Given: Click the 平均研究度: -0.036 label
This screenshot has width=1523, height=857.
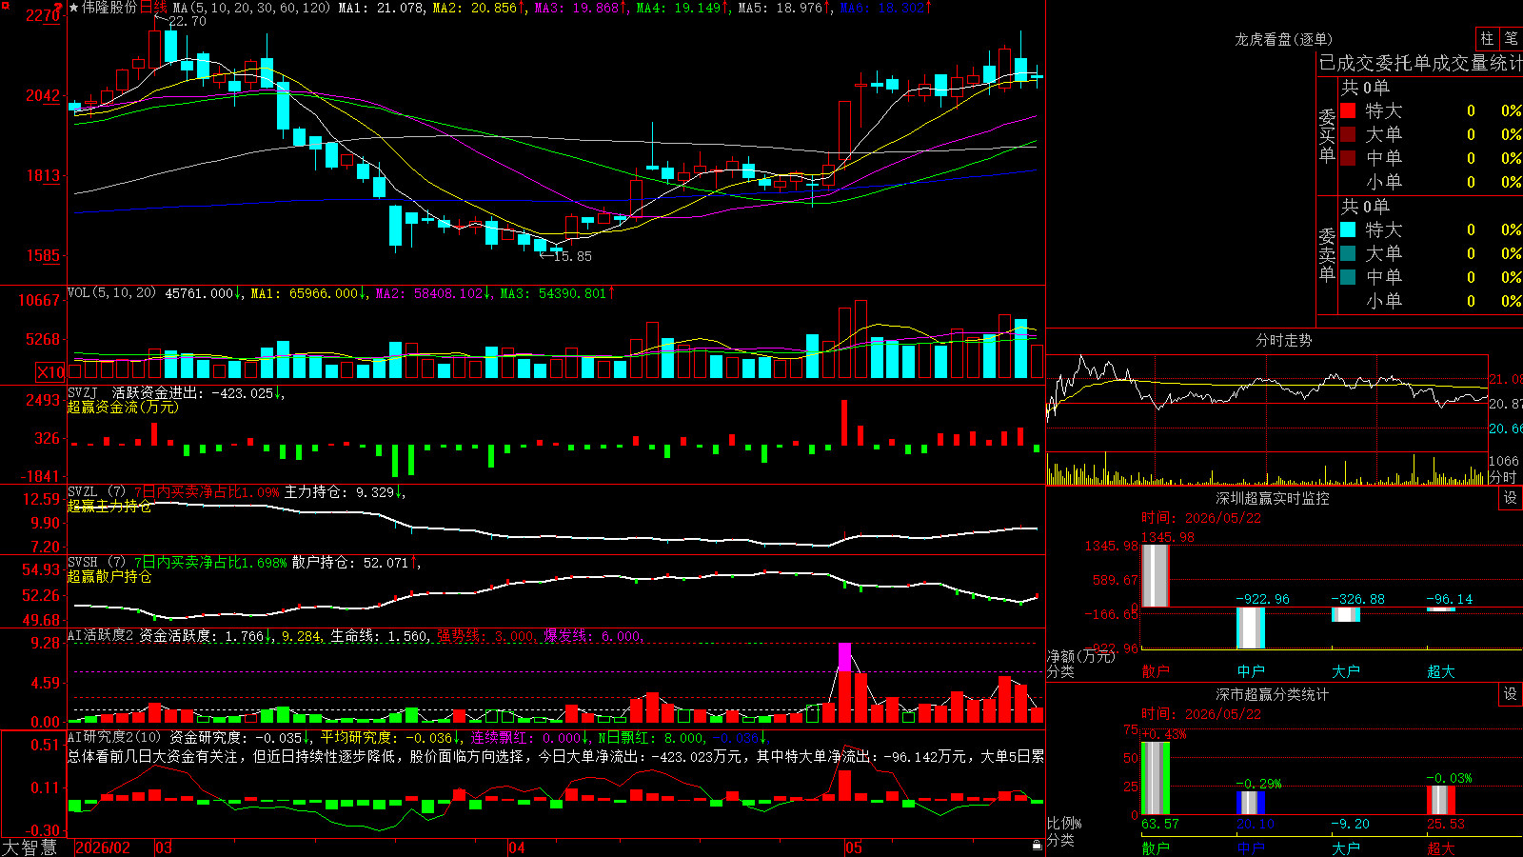Looking at the screenshot, I should tap(386, 737).
